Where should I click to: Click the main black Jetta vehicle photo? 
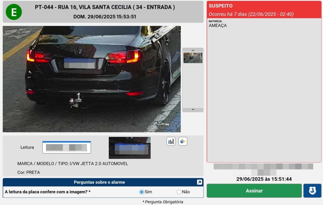92,79
